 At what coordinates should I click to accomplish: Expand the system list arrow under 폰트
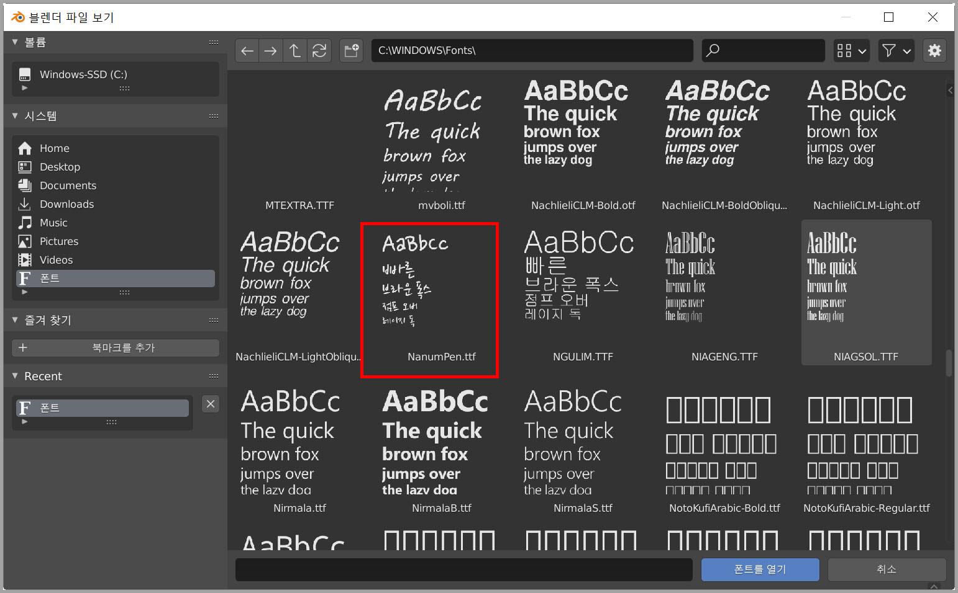pos(25,292)
